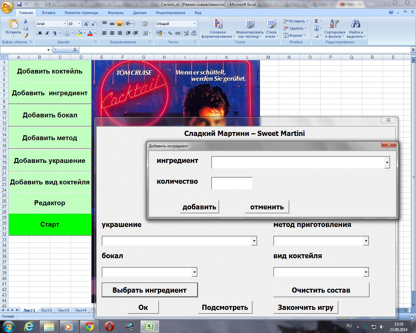416x333 pixels.
Task: Click the AutoSum sigma icon
Action: click(x=317, y=21)
